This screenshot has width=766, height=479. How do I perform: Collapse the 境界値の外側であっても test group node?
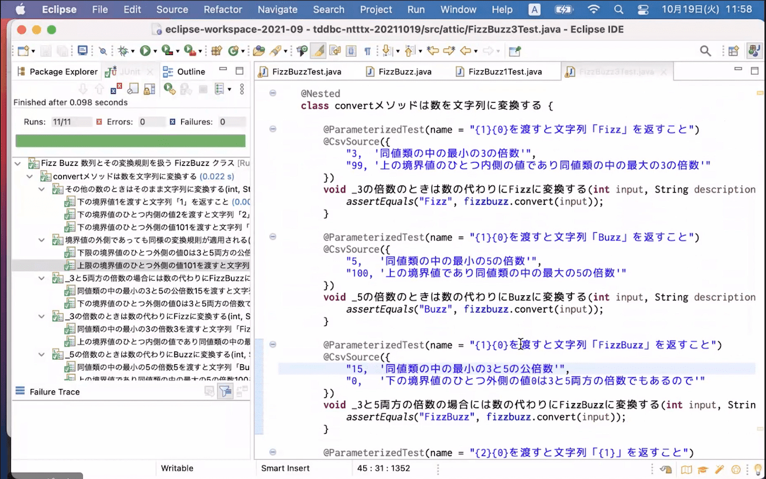pyautogui.click(x=41, y=240)
